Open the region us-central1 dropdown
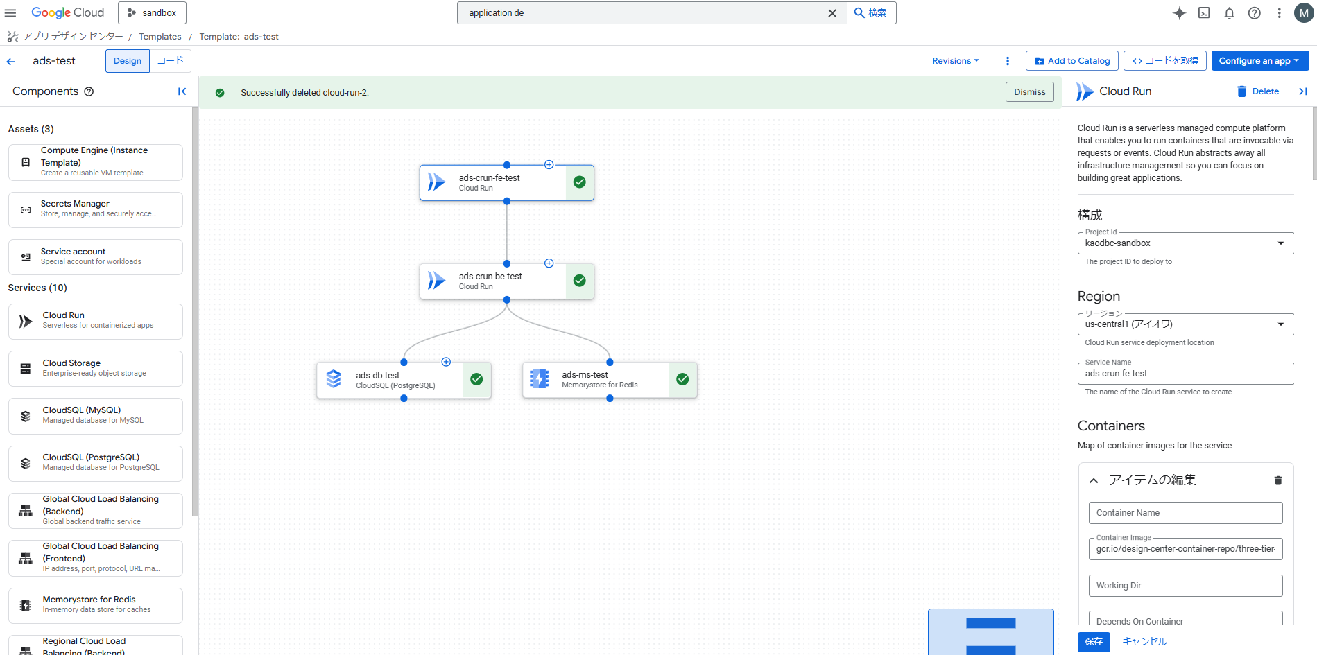This screenshot has height=655, width=1317. (1185, 324)
